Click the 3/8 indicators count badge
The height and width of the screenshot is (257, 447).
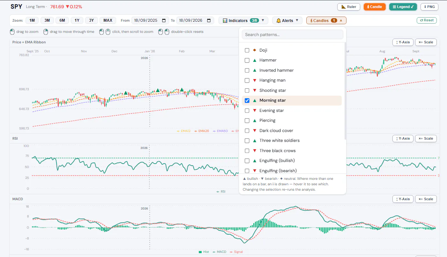click(x=254, y=20)
